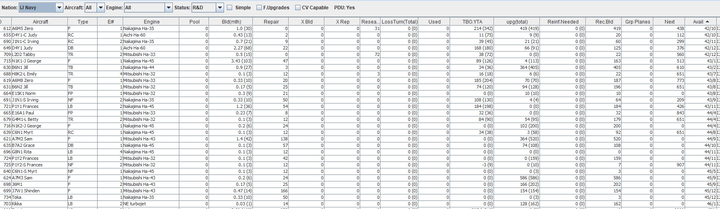The height and width of the screenshot is (209, 720).
Task: Select the A6M8 Zero row
Action: coord(360,80)
